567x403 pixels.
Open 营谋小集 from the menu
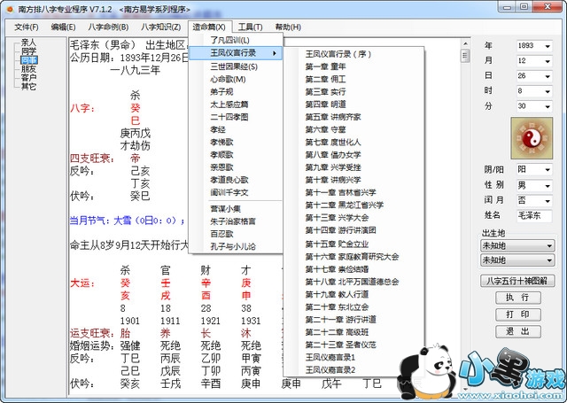pyautogui.click(x=236, y=209)
